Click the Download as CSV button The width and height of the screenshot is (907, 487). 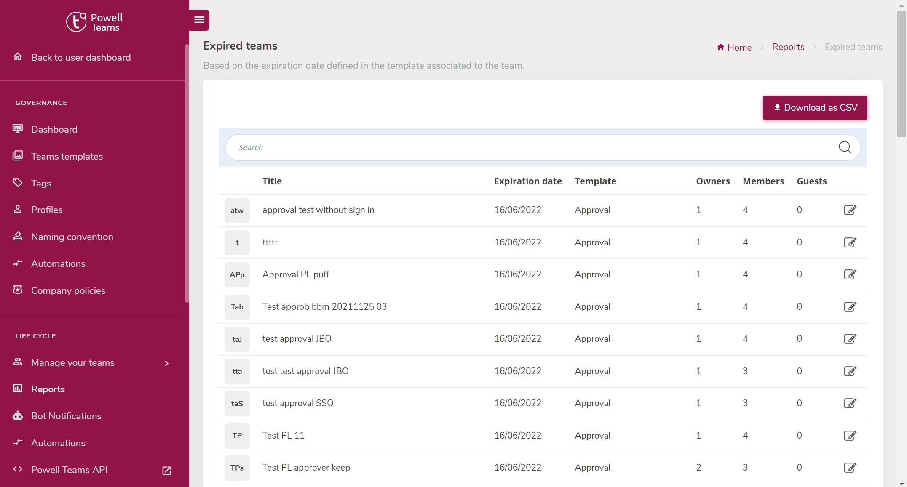click(x=815, y=107)
